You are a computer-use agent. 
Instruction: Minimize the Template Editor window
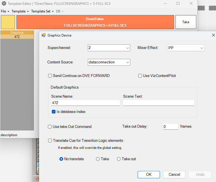point(165,3)
